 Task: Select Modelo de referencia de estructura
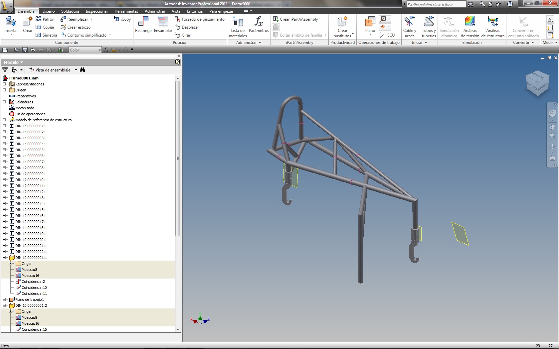[x=43, y=120]
